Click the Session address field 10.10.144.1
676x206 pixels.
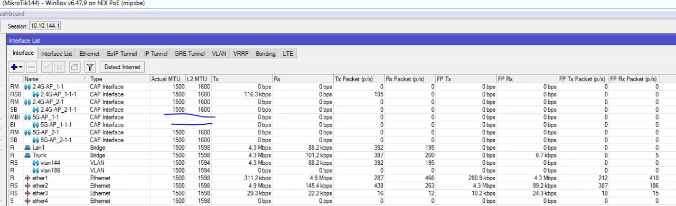pos(45,25)
